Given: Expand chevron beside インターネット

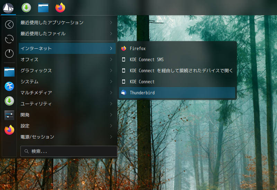Looking at the screenshot, I should pos(111,48).
